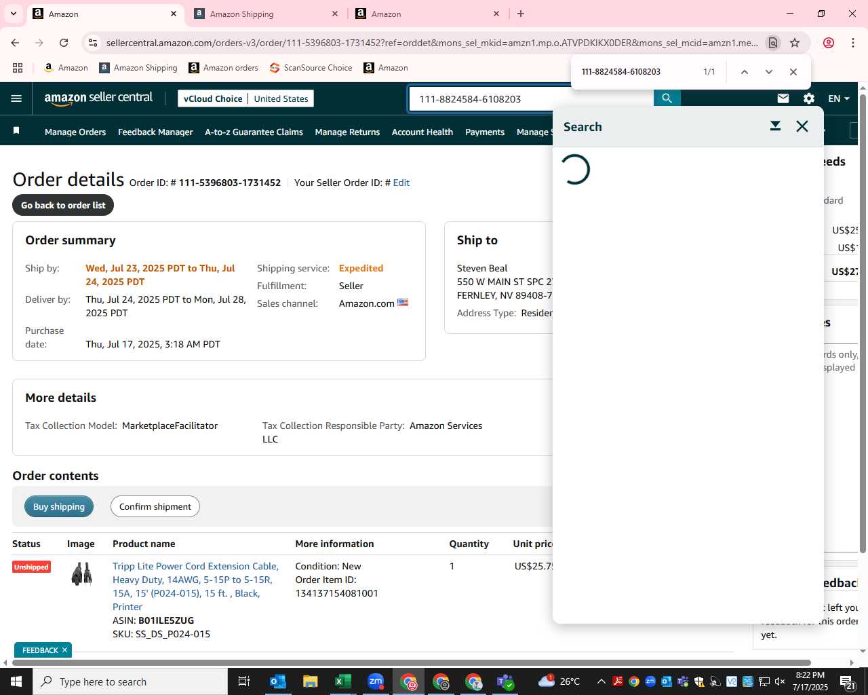Open Account Health menu
868x695 pixels.
click(x=422, y=132)
